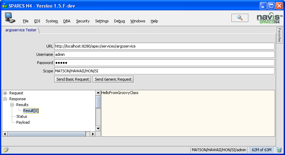Focus the Username field containing admin

[x=164, y=54]
